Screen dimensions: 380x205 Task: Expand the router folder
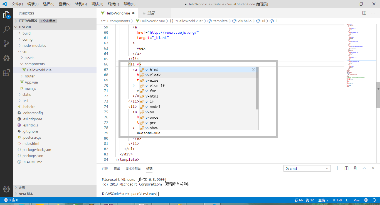coord(55,76)
